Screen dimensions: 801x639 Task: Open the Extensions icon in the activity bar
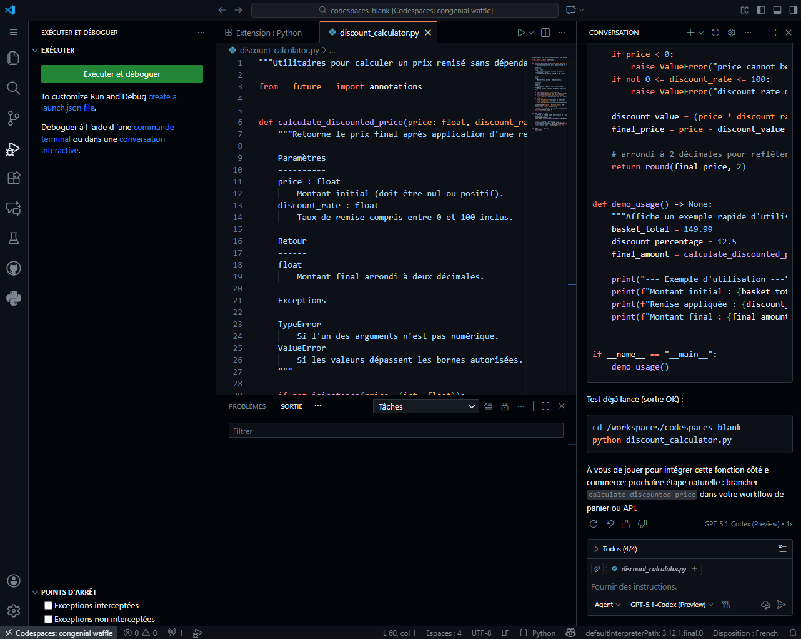pos(14,178)
